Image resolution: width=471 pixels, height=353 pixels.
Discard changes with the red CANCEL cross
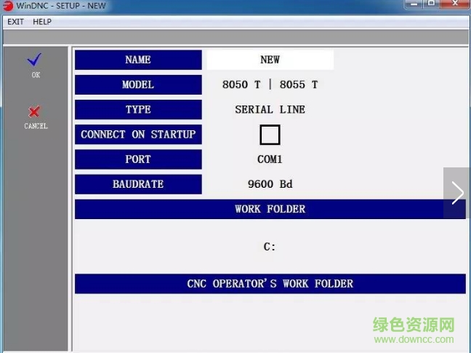click(x=34, y=111)
